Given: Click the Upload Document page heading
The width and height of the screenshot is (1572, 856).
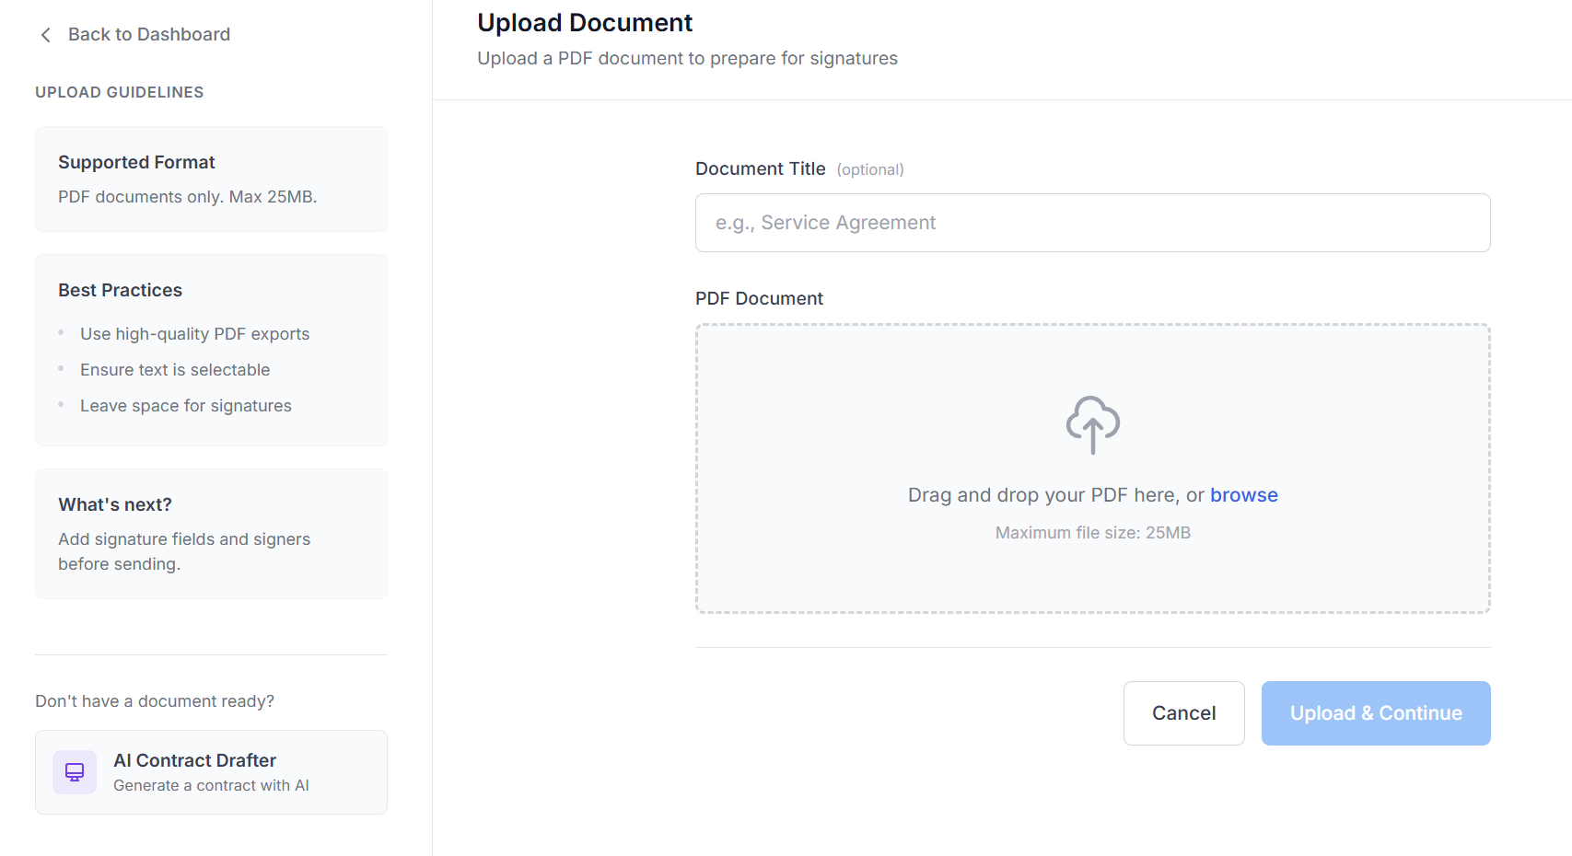Looking at the screenshot, I should click(585, 23).
